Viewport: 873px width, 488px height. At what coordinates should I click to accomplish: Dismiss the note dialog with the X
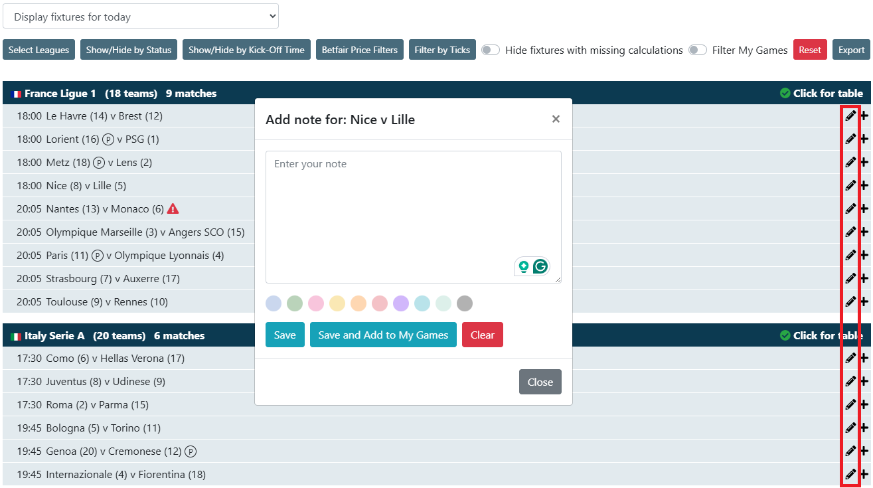tap(556, 120)
